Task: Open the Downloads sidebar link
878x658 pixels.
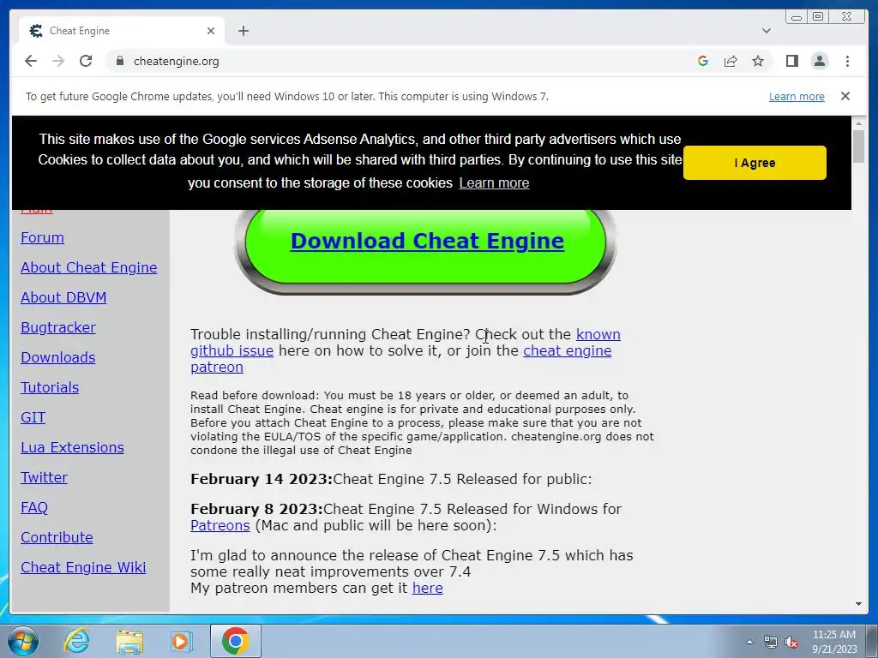Action: [58, 357]
